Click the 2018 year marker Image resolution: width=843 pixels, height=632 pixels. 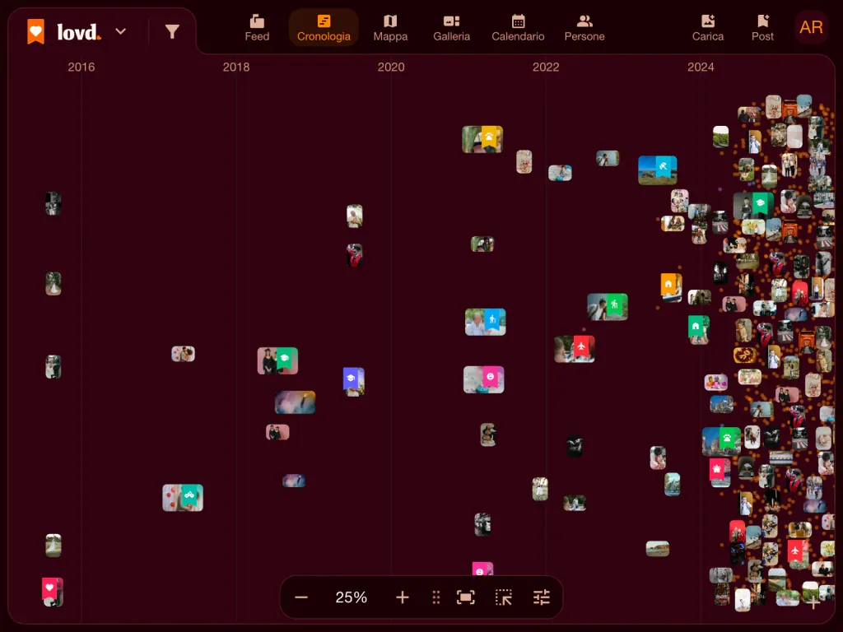[x=236, y=67]
